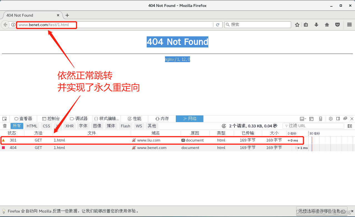The image size is (355, 217).
Task: Switch to the 查看器 inspector tab
Action: 23,119
